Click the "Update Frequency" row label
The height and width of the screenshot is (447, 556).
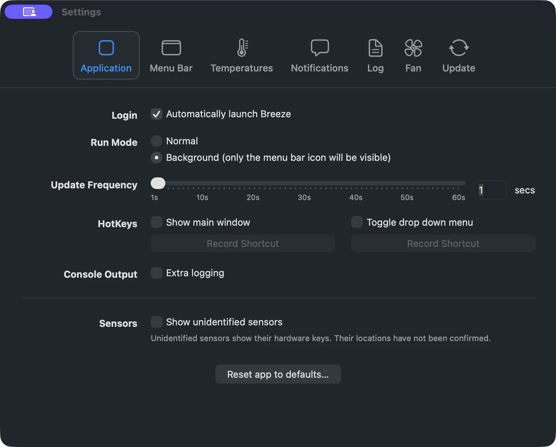[94, 185]
